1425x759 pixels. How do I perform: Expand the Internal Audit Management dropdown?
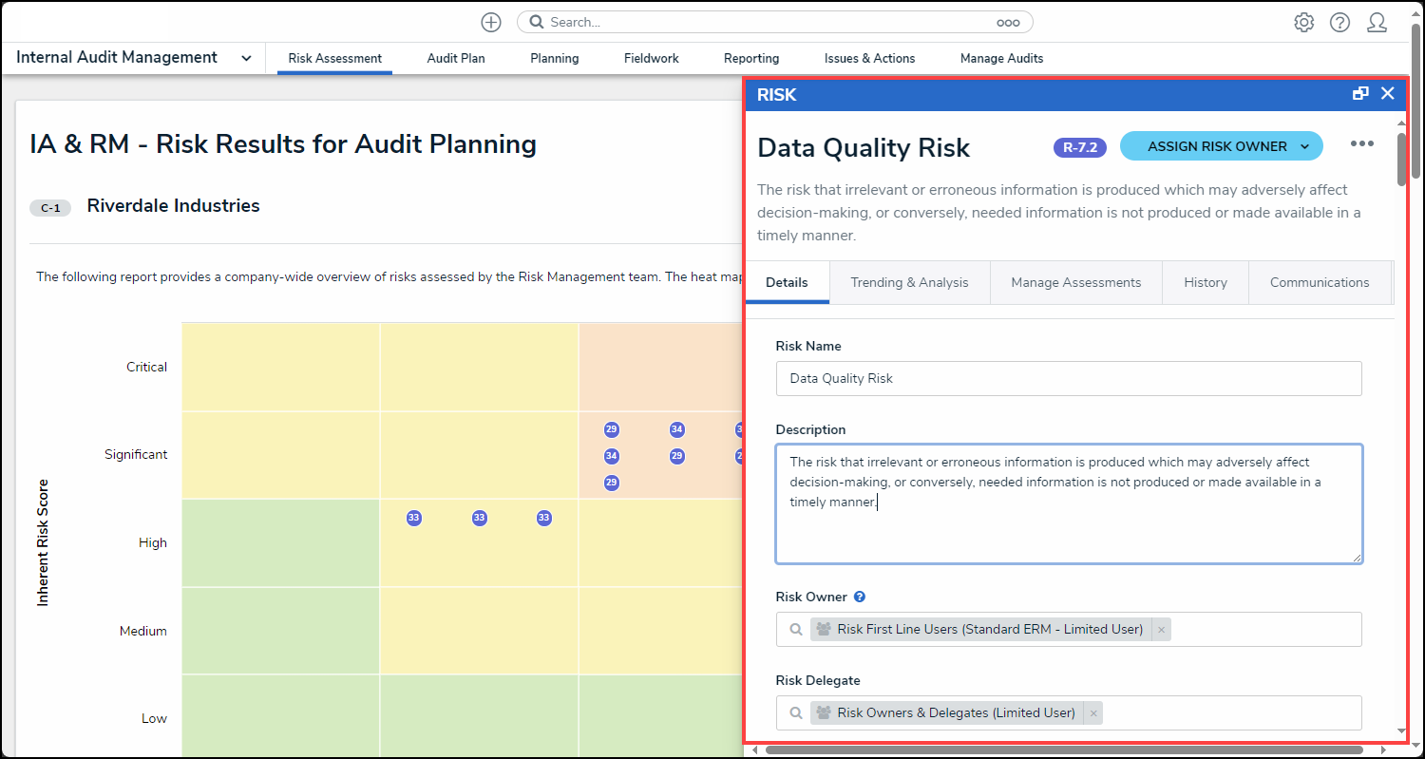point(246,58)
